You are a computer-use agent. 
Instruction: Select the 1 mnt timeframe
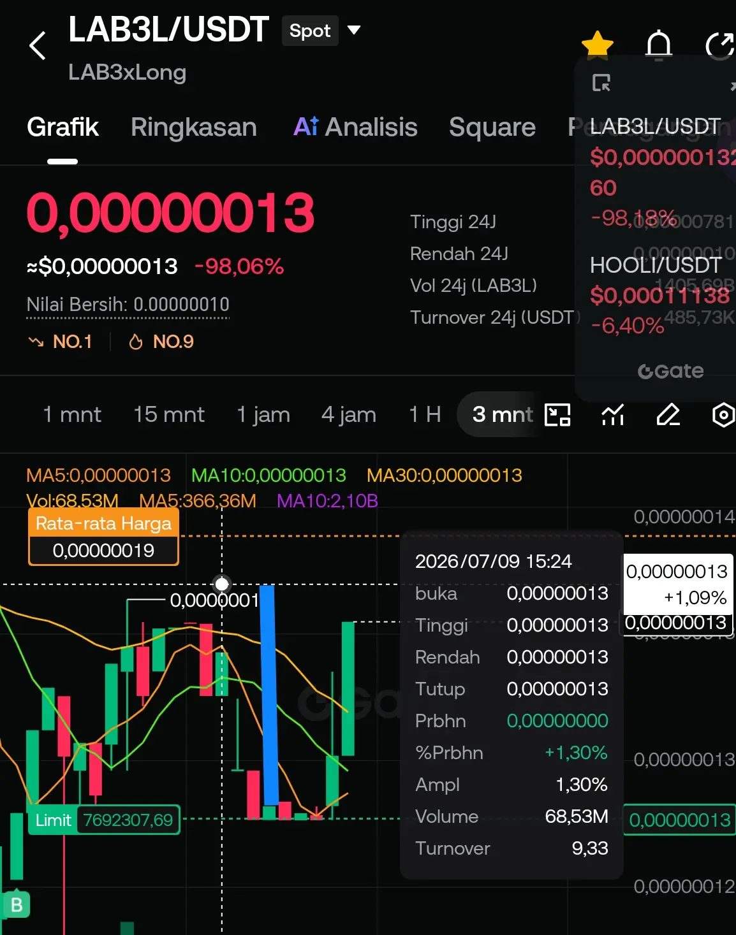(x=72, y=415)
